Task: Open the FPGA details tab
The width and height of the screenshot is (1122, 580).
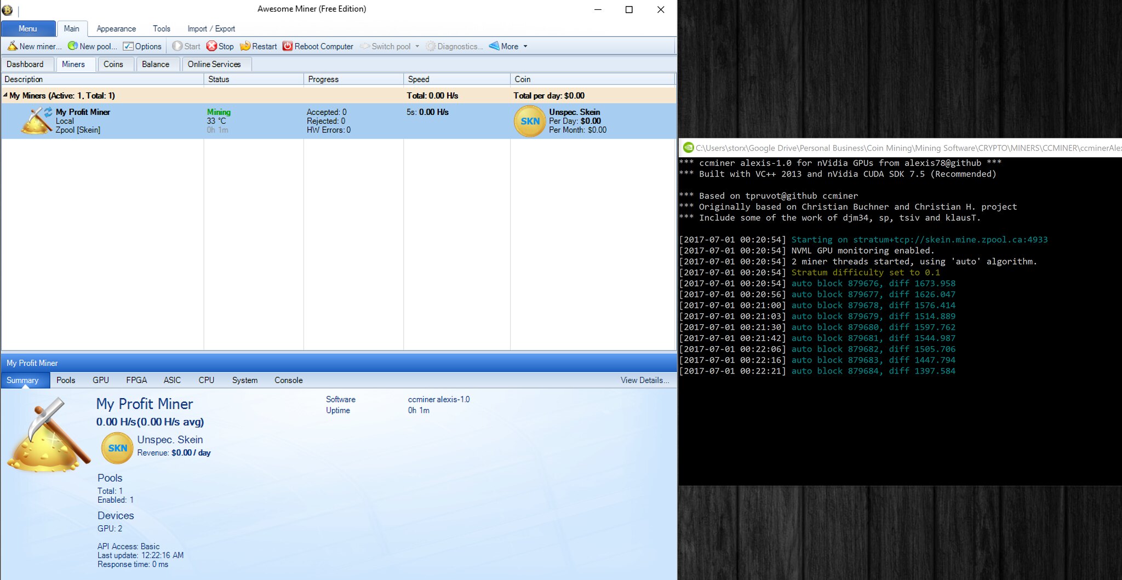Action: [x=136, y=380]
